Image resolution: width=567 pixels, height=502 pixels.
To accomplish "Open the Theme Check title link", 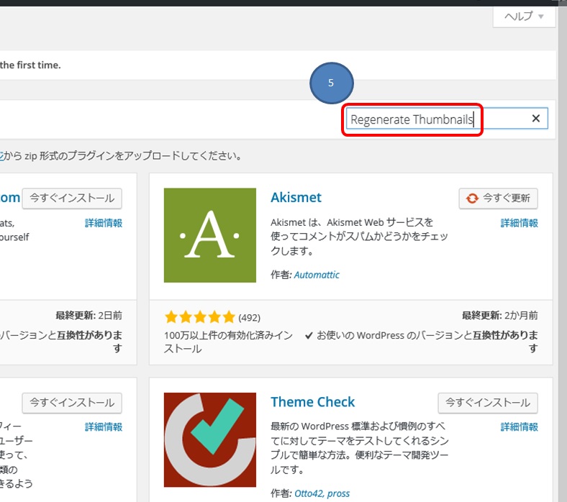I will (312, 402).
